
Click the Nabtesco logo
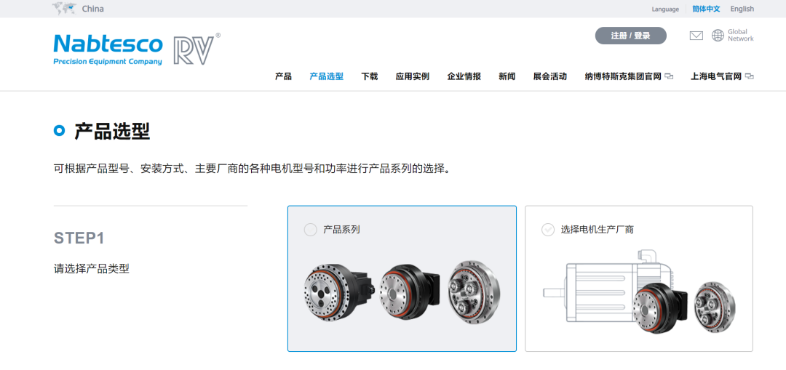tap(108, 49)
